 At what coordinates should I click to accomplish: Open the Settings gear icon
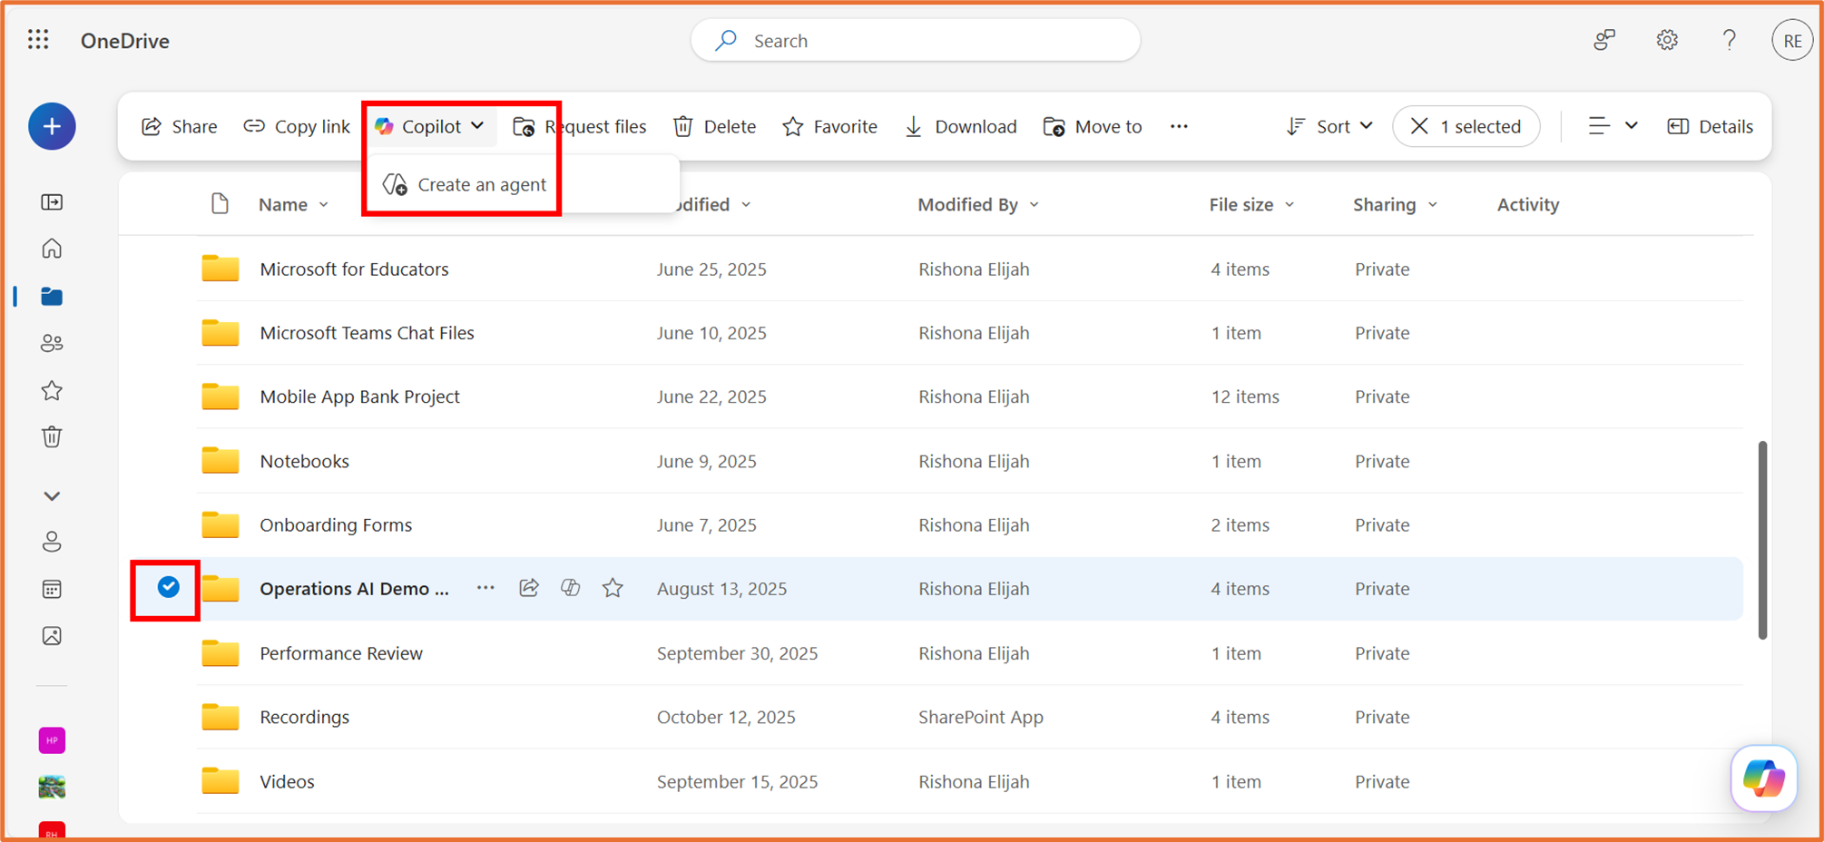(1667, 40)
